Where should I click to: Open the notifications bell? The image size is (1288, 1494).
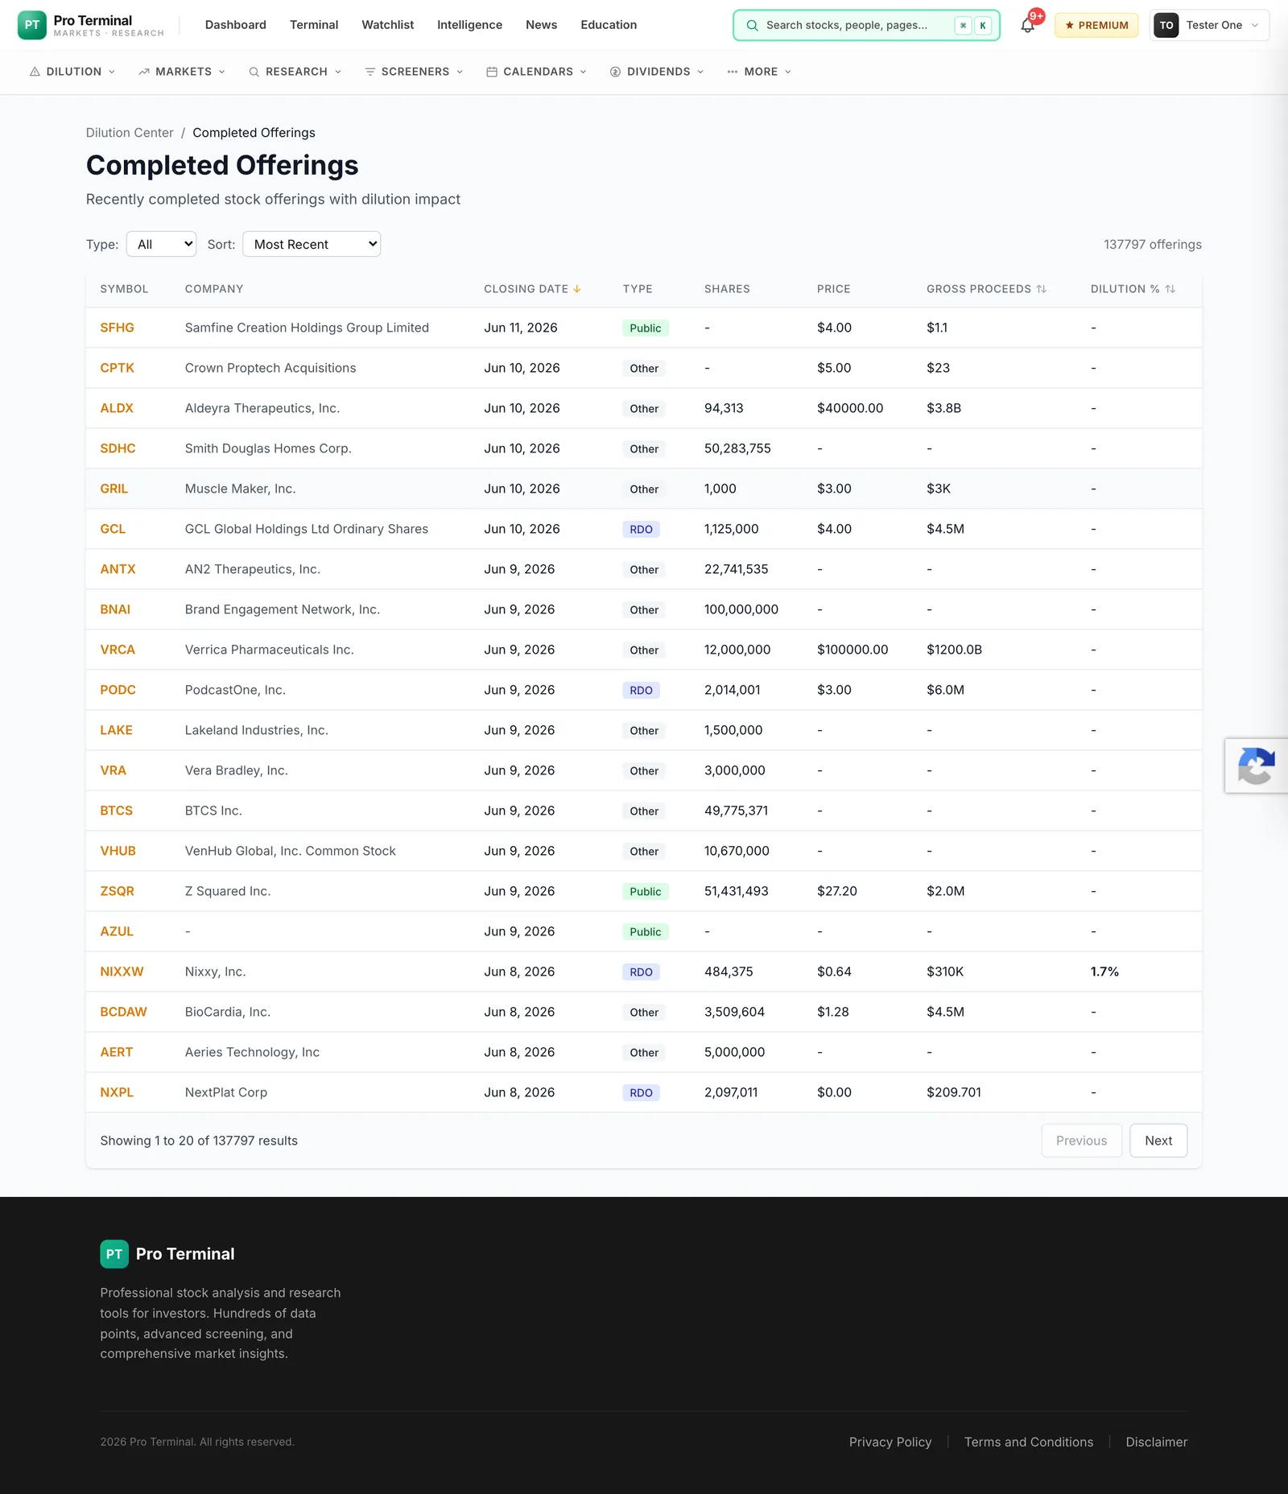[x=1027, y=25]
